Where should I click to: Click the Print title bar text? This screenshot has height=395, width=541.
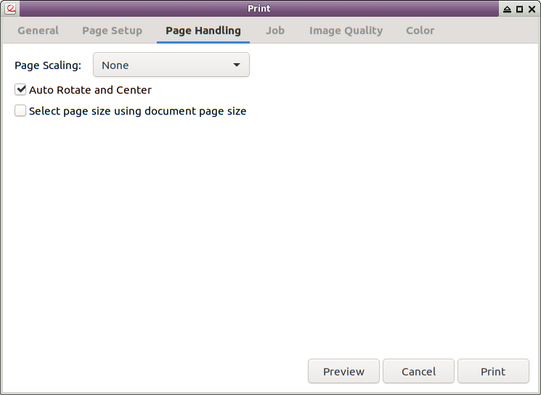point(259,9)
